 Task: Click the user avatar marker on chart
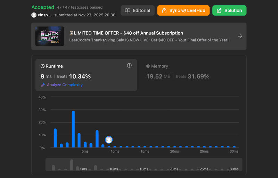(x=109, y=140)
